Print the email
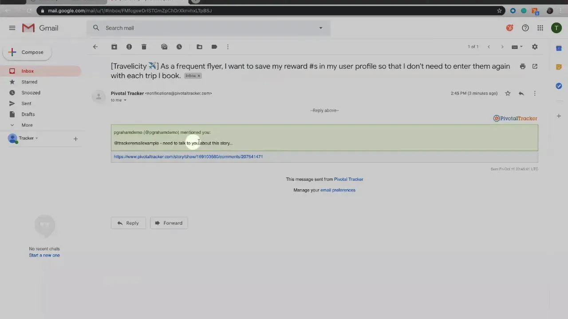The width and height of the screenshot is (568, 319). (523, 66)
